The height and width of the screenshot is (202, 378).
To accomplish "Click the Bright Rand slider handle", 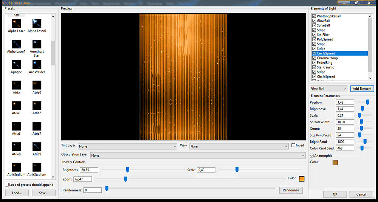I will [x=365, y=141].
